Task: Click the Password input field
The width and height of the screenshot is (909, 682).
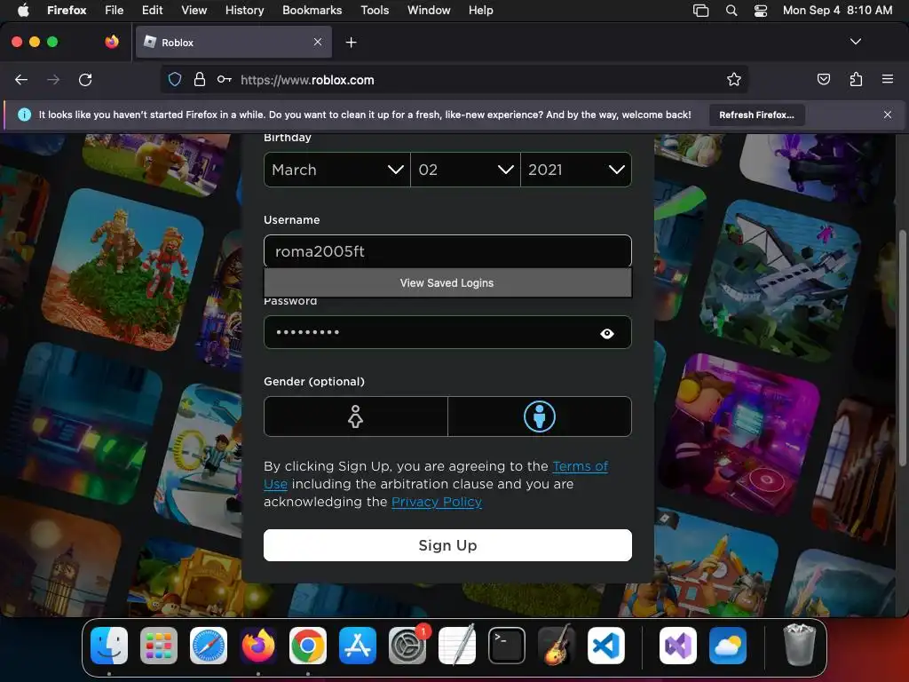Action: (x=447, y=332)
